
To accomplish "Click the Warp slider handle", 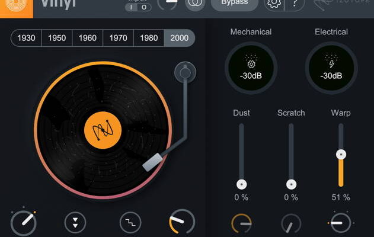I will tap(341, 154).
